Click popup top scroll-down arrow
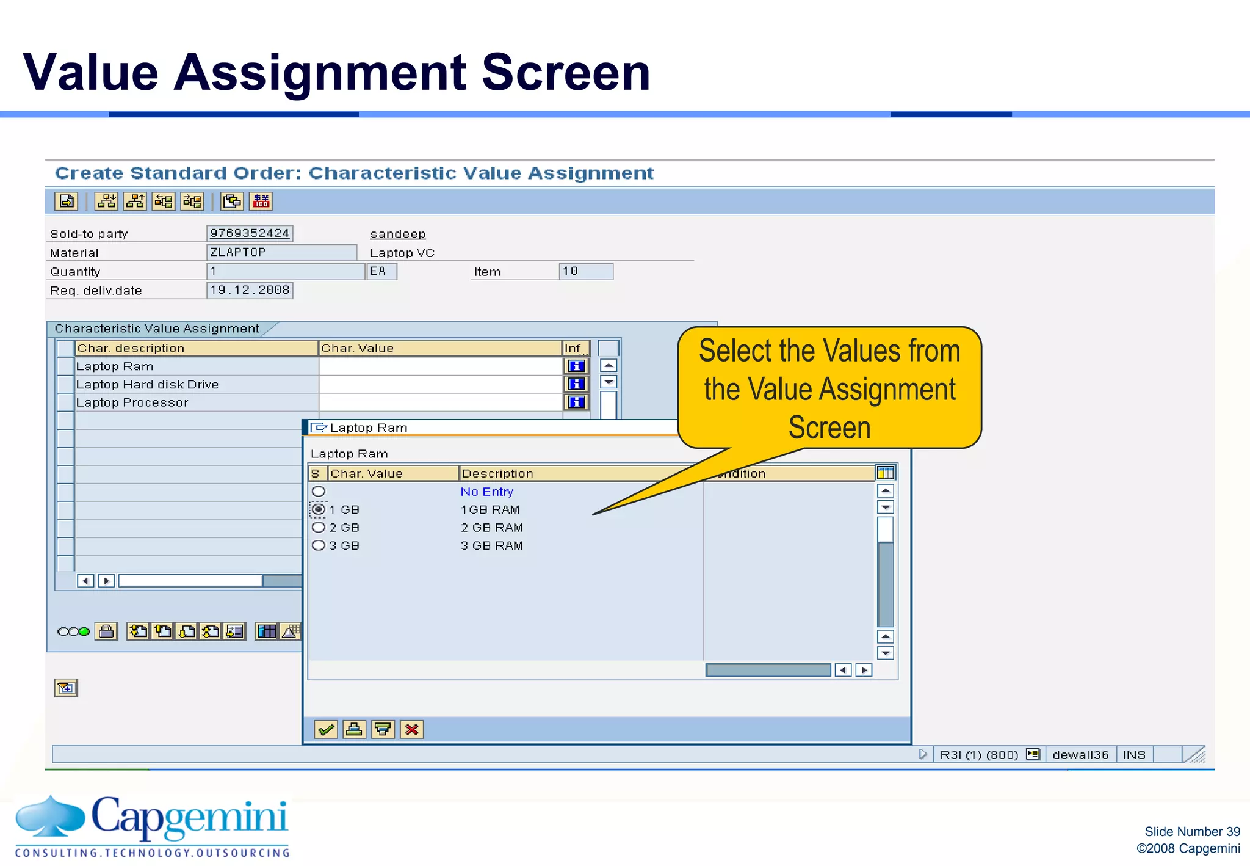 886,507
